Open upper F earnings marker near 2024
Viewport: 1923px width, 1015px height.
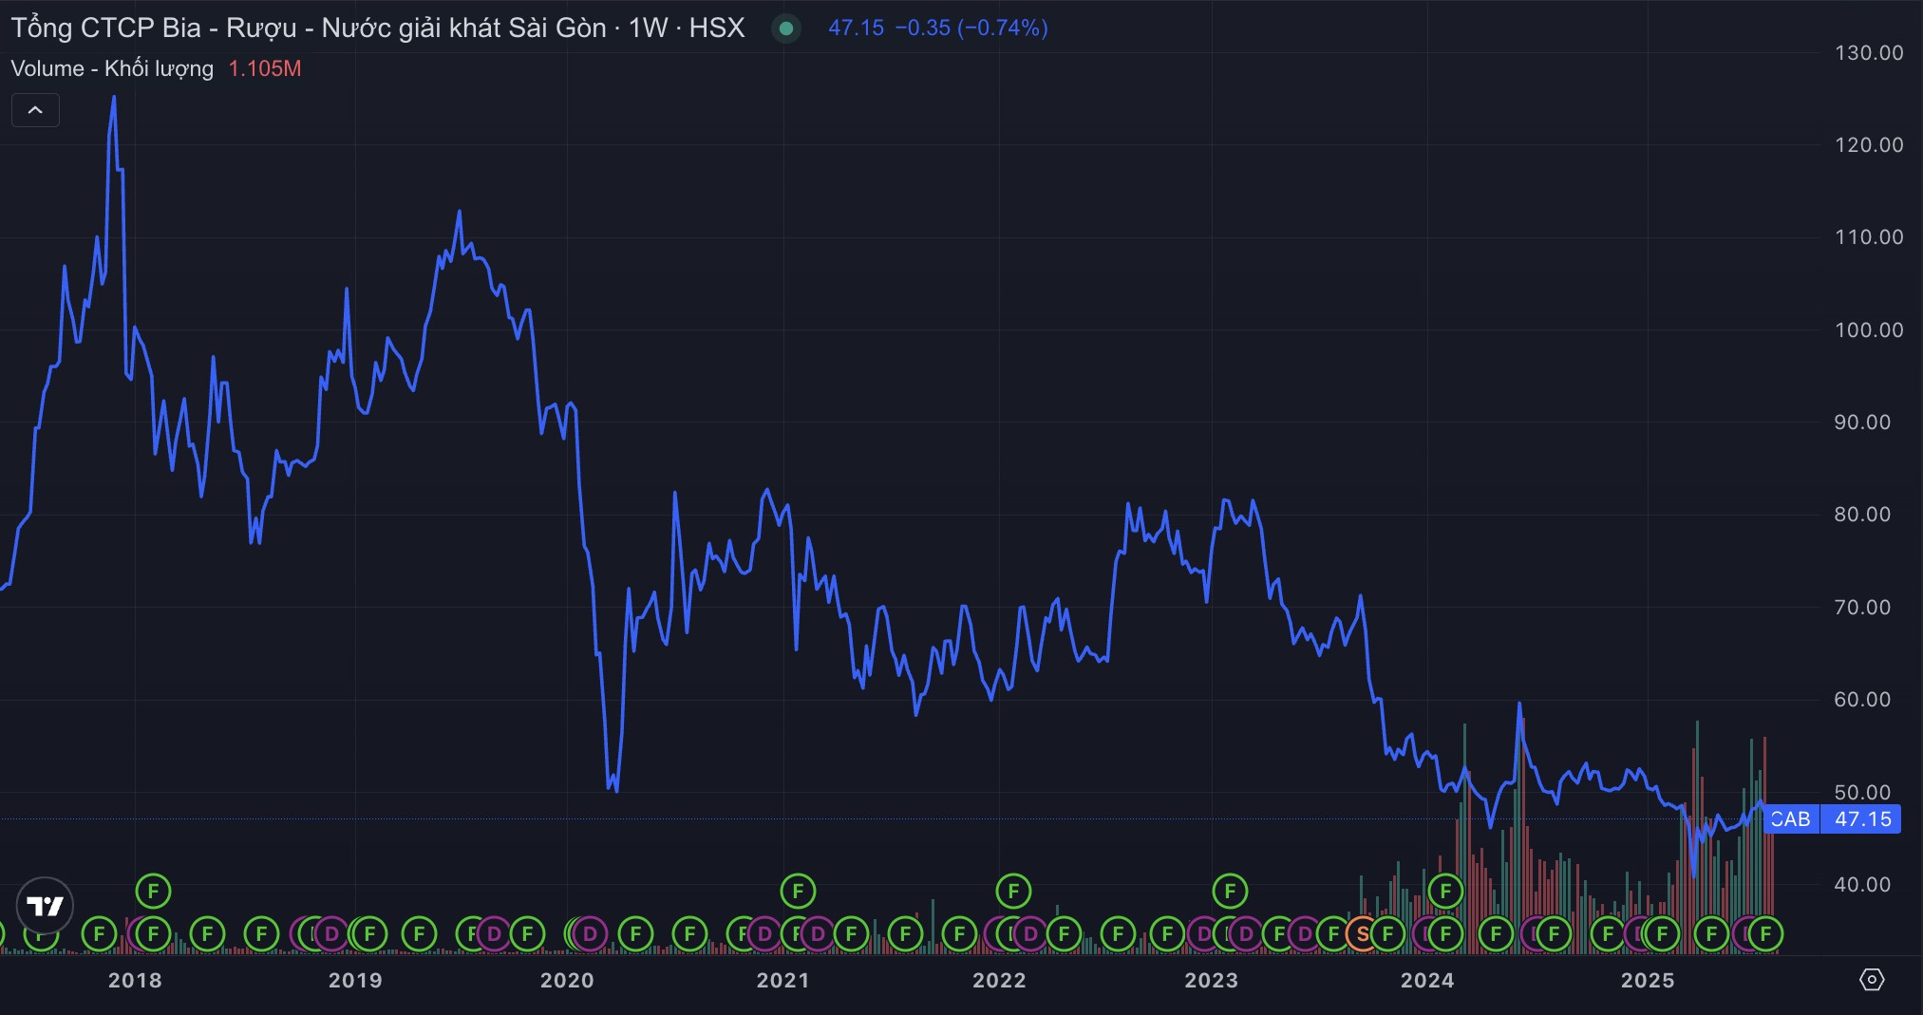(1445, 891)
